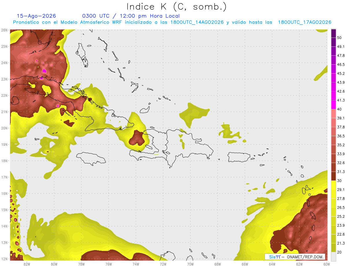Click the colorbar label "39.1"
The width and height of the screenshot is (347, 268).
point(341,118)
